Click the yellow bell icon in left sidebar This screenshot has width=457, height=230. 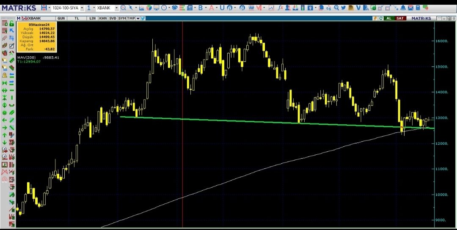(4, 75)
